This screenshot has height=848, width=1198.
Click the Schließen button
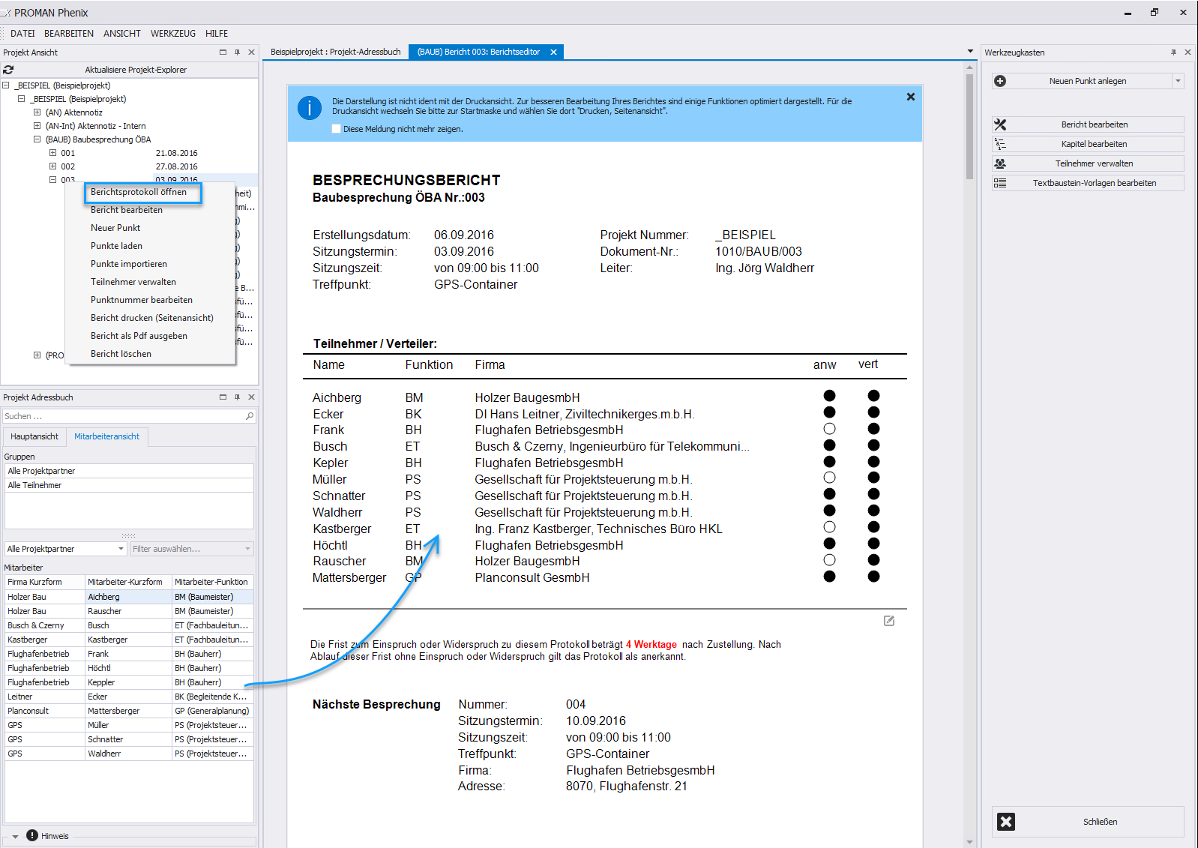1088,822
